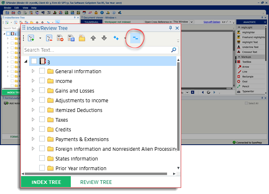Toggle the States Information checkbox
Screen dimensions: 269x194
coord(42,158)
